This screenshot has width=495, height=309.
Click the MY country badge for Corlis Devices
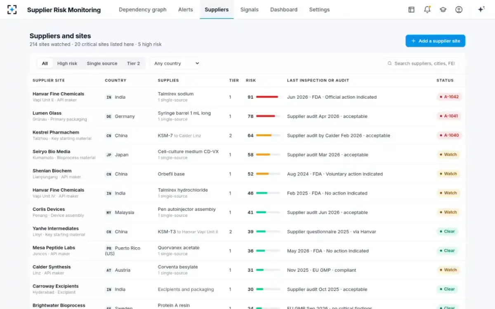[109, 213]
